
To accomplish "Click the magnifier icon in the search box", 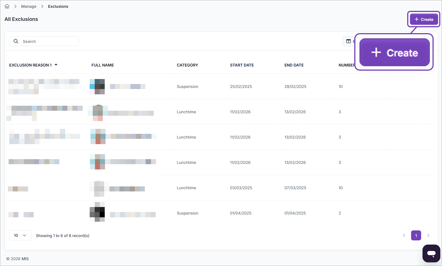I will tap(16, 41).
